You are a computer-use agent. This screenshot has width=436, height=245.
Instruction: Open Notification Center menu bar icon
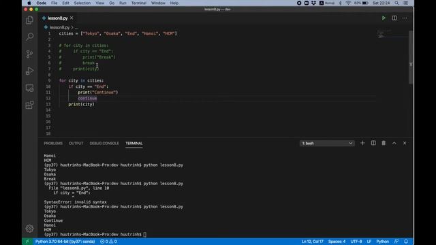406,3
